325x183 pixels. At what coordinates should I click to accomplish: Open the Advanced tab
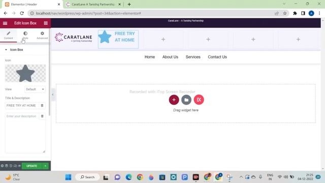(x=42, y=35)
